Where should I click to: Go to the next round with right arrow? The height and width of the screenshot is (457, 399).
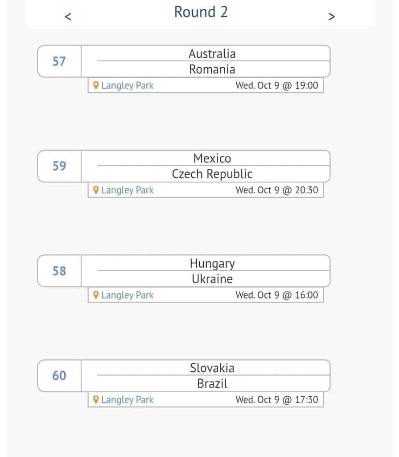331,17
